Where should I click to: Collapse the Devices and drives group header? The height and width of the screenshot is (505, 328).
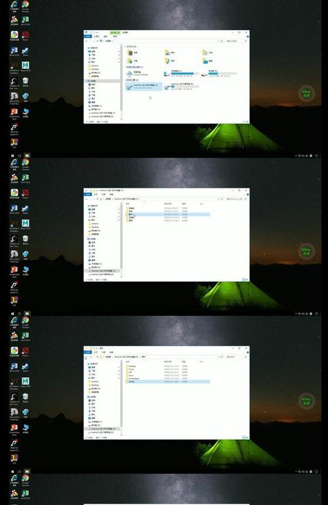point(134,67)
